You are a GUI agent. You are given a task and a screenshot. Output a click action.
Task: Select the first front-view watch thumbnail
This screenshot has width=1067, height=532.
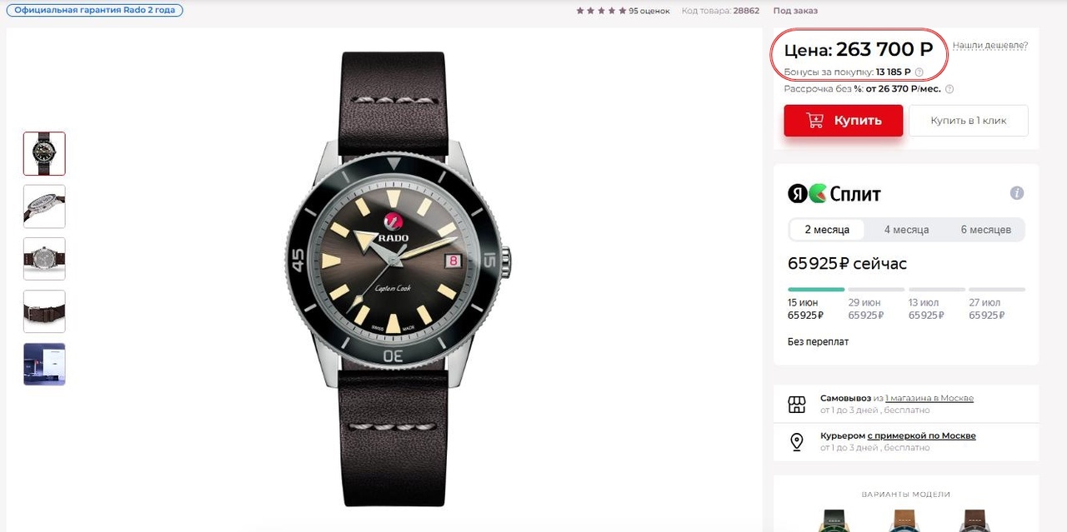[44, 153]
